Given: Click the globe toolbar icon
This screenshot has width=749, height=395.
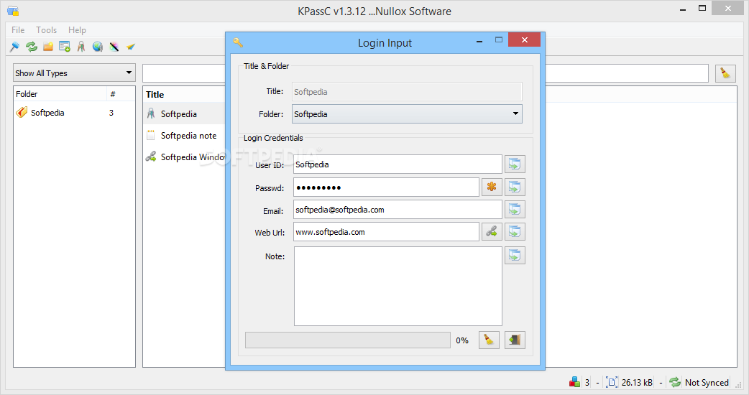Looking at the screenshot, I should click(x=98, y=47).
